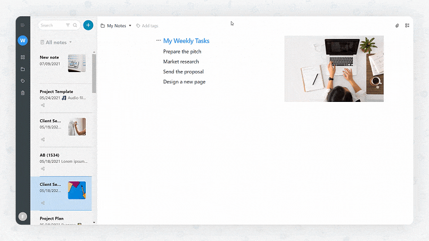Click the notes list scrollbar thumb
The height and width of the screenshot is (241, 429).
pyautogui.click(x=94, y=73)
